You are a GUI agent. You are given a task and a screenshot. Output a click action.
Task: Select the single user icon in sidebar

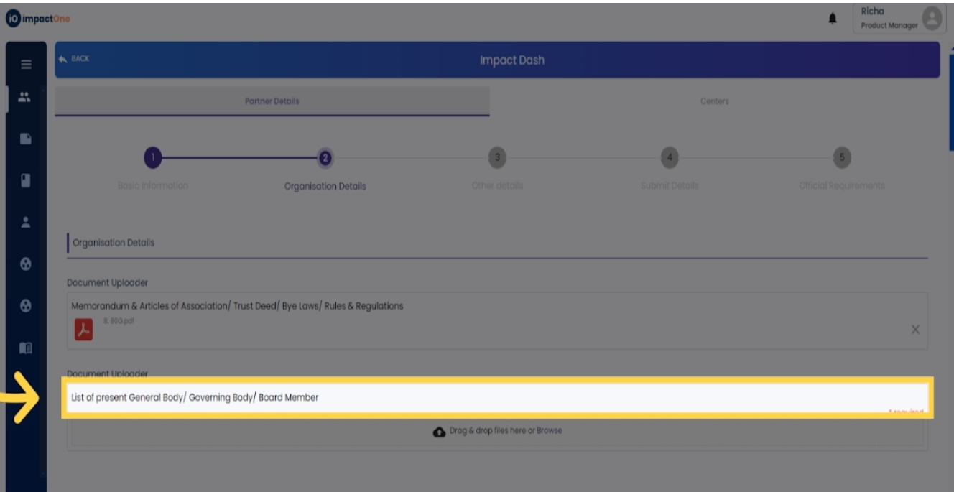coord(26,223)
